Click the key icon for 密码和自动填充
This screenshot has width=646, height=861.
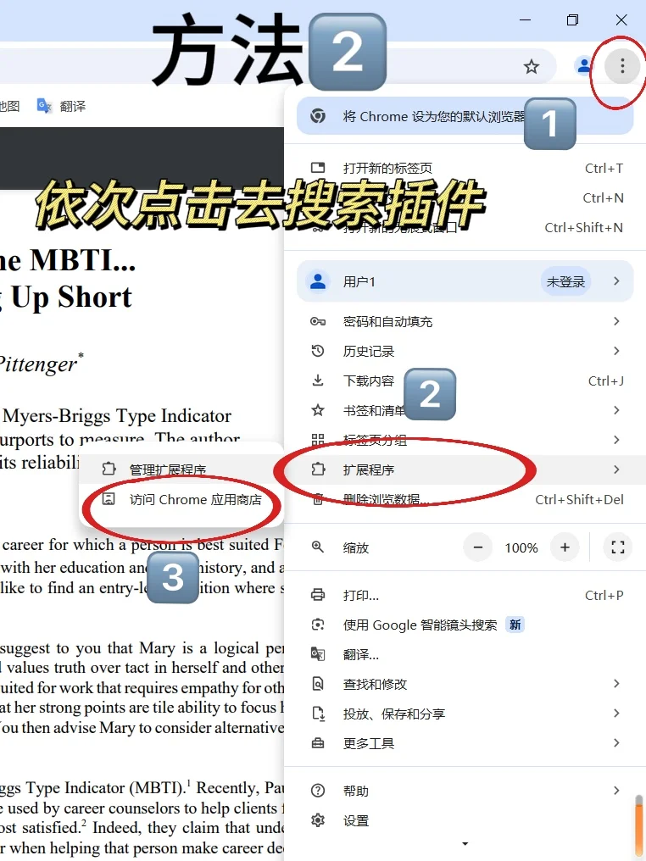point(318,321)
